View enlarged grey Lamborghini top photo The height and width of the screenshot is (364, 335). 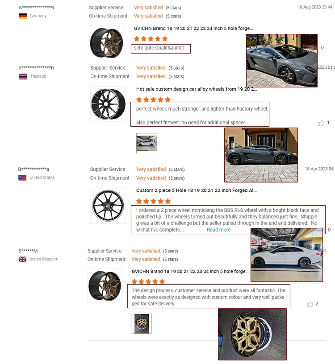pyautogui.click(x=282, y=61)
